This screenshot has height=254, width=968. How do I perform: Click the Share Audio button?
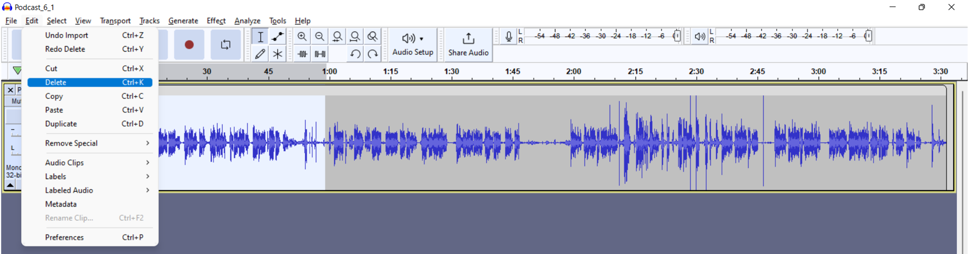click(468, 44)
